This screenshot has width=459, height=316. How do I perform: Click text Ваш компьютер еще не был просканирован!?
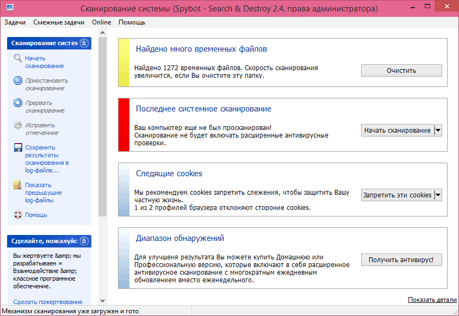coord(203,128)
